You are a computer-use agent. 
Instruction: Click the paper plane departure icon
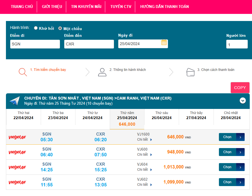click(14, 101)
